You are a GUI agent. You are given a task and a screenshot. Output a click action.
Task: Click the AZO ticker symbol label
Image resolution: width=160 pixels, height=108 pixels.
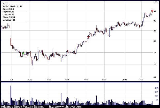[5, 4]
